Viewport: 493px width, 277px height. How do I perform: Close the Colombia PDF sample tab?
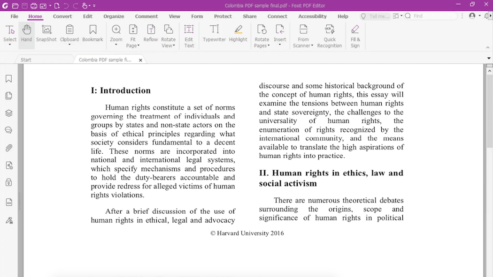coord(140,60)
